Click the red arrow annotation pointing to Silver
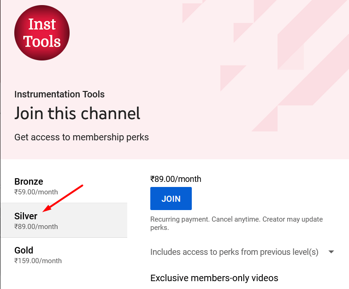Screen dimensions: 349x289 click(63, 199)
